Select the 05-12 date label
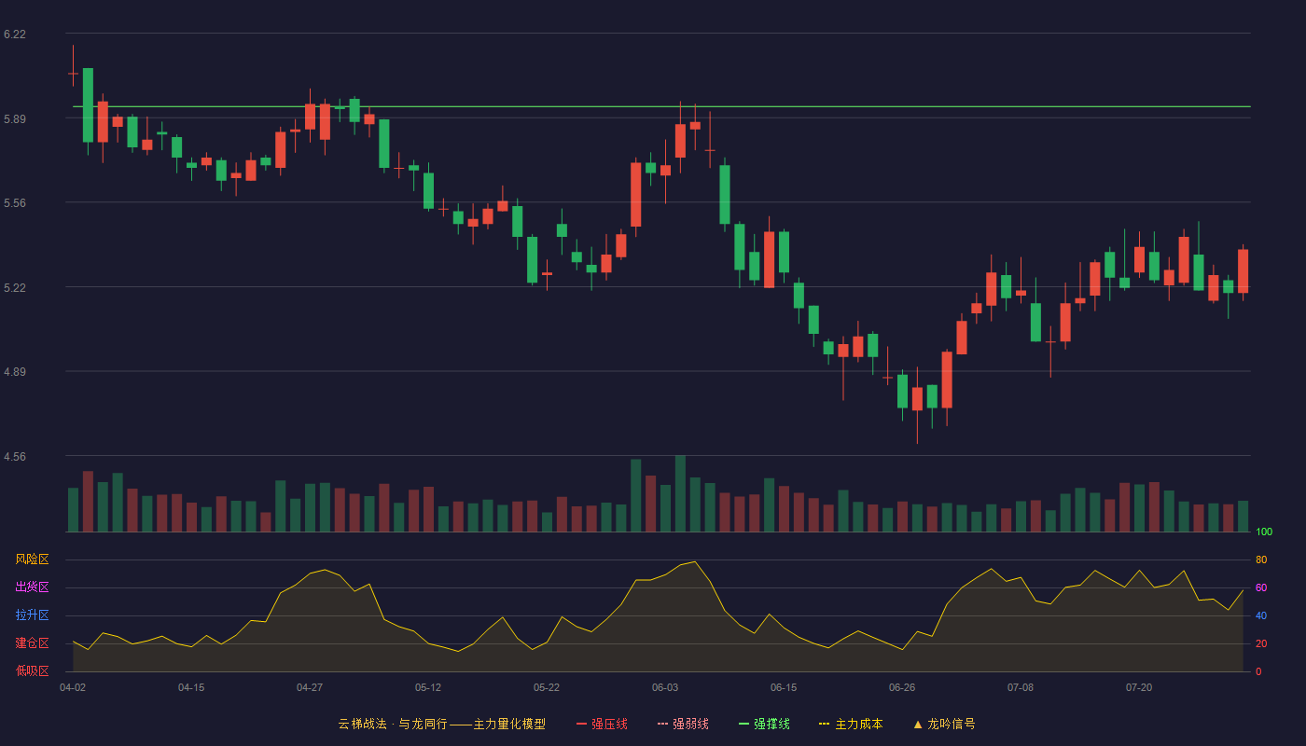Screen dimensions: 1306x746 point(428,687)
